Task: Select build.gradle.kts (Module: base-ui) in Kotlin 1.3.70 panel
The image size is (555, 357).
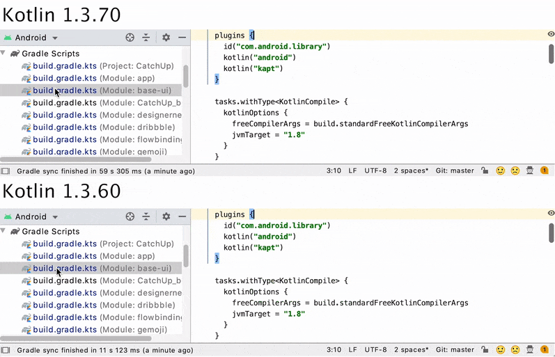Action: [91, 90]
